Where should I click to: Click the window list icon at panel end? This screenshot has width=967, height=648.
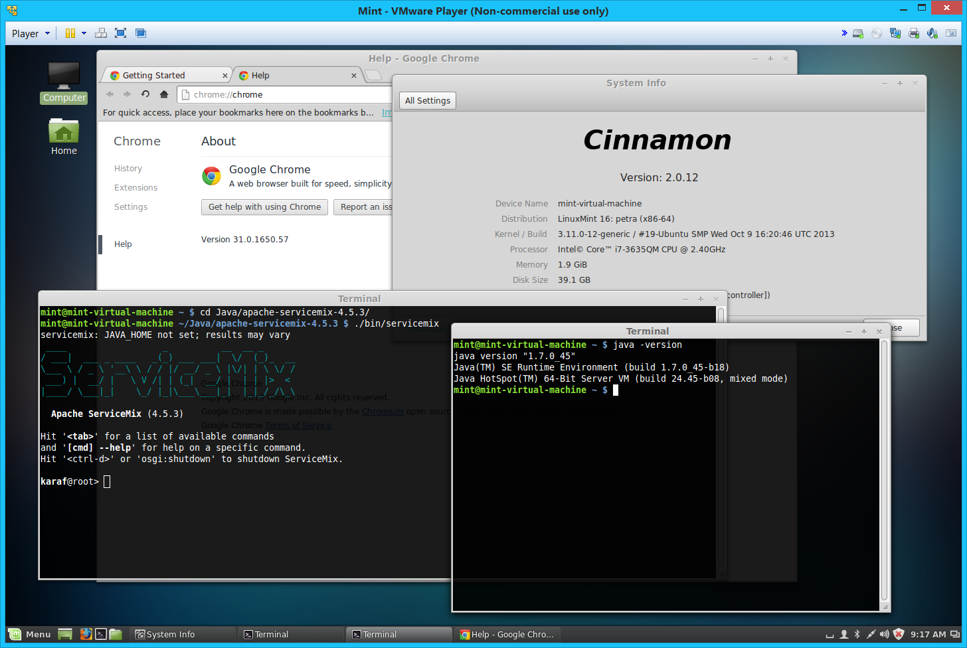[955, 634]
